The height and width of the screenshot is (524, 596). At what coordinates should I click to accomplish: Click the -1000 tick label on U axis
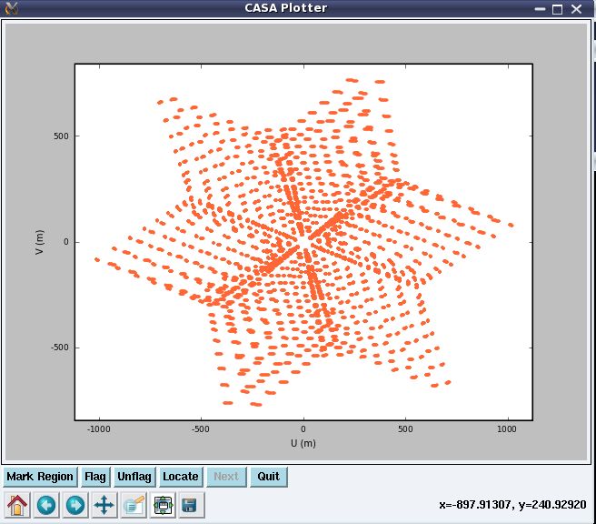(99, 429)
